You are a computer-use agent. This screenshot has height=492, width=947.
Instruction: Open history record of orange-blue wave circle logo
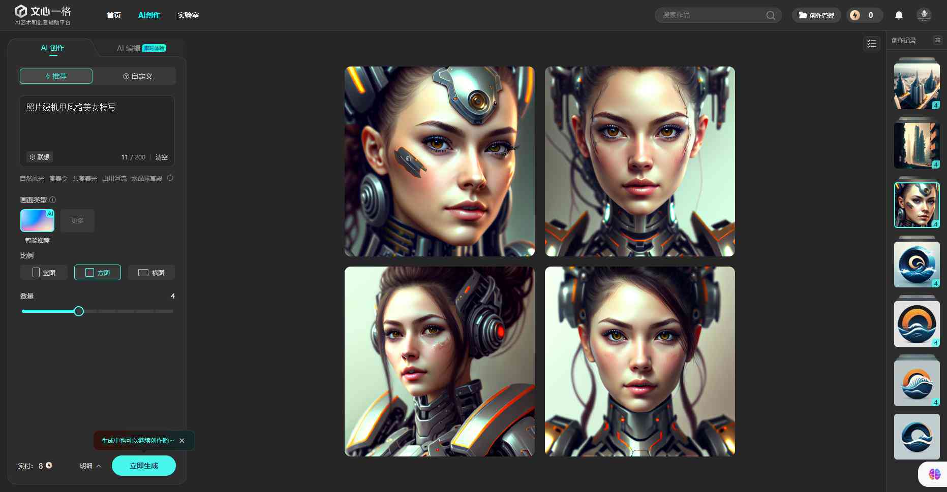(x=917, y=383)
